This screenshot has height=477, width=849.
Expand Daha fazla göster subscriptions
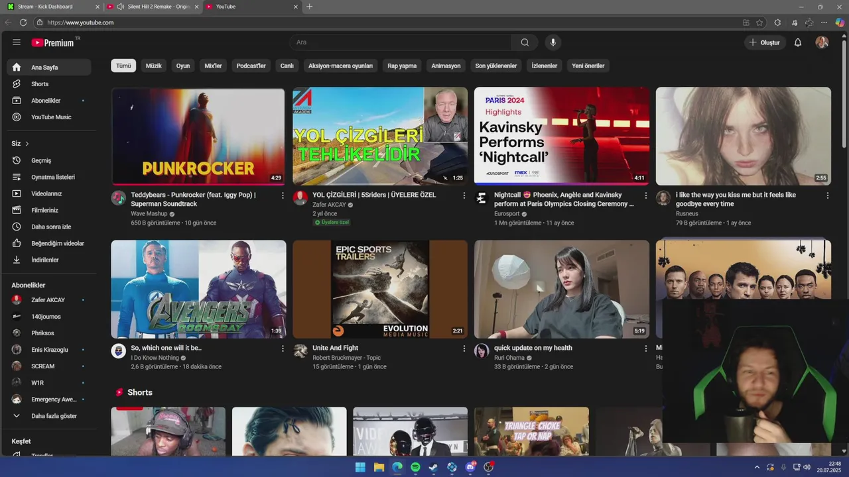49,416
